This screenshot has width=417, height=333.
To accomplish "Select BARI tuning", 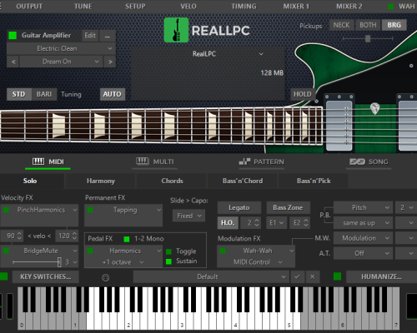I will 44,94.
